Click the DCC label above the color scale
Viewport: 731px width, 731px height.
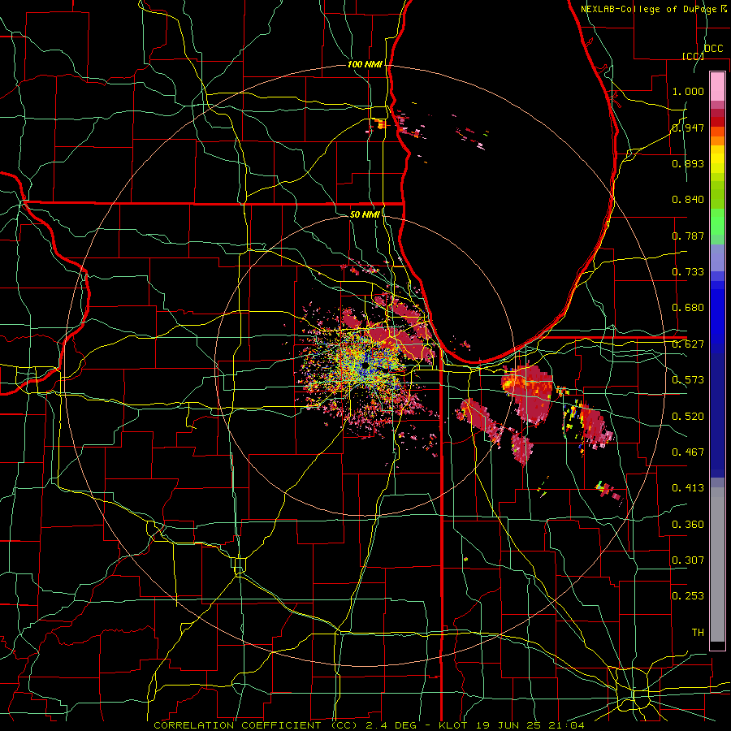pyautogui.click(x=713, y=49)
